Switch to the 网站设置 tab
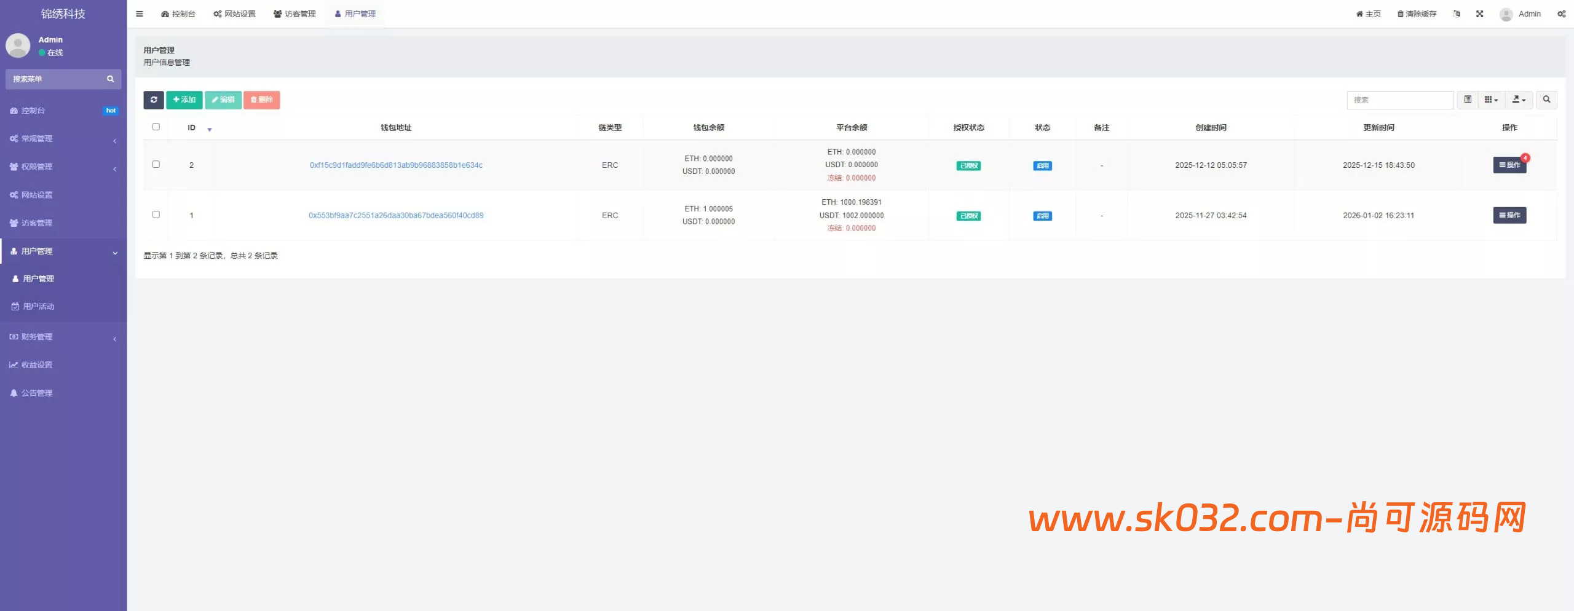The height and width of the screenshot is (611, 1574). (x=234, y=14)
